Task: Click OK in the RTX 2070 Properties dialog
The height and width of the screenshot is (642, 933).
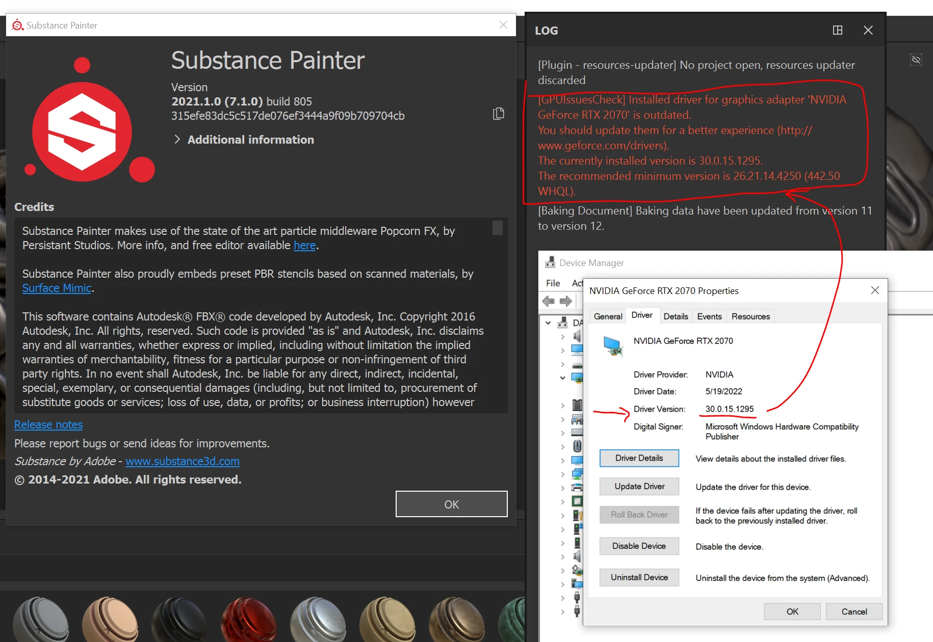Action: [792, 611]
